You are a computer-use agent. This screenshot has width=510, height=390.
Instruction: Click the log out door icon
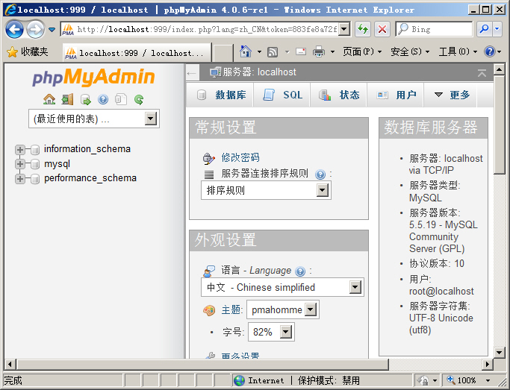click(x=68, y=99)
